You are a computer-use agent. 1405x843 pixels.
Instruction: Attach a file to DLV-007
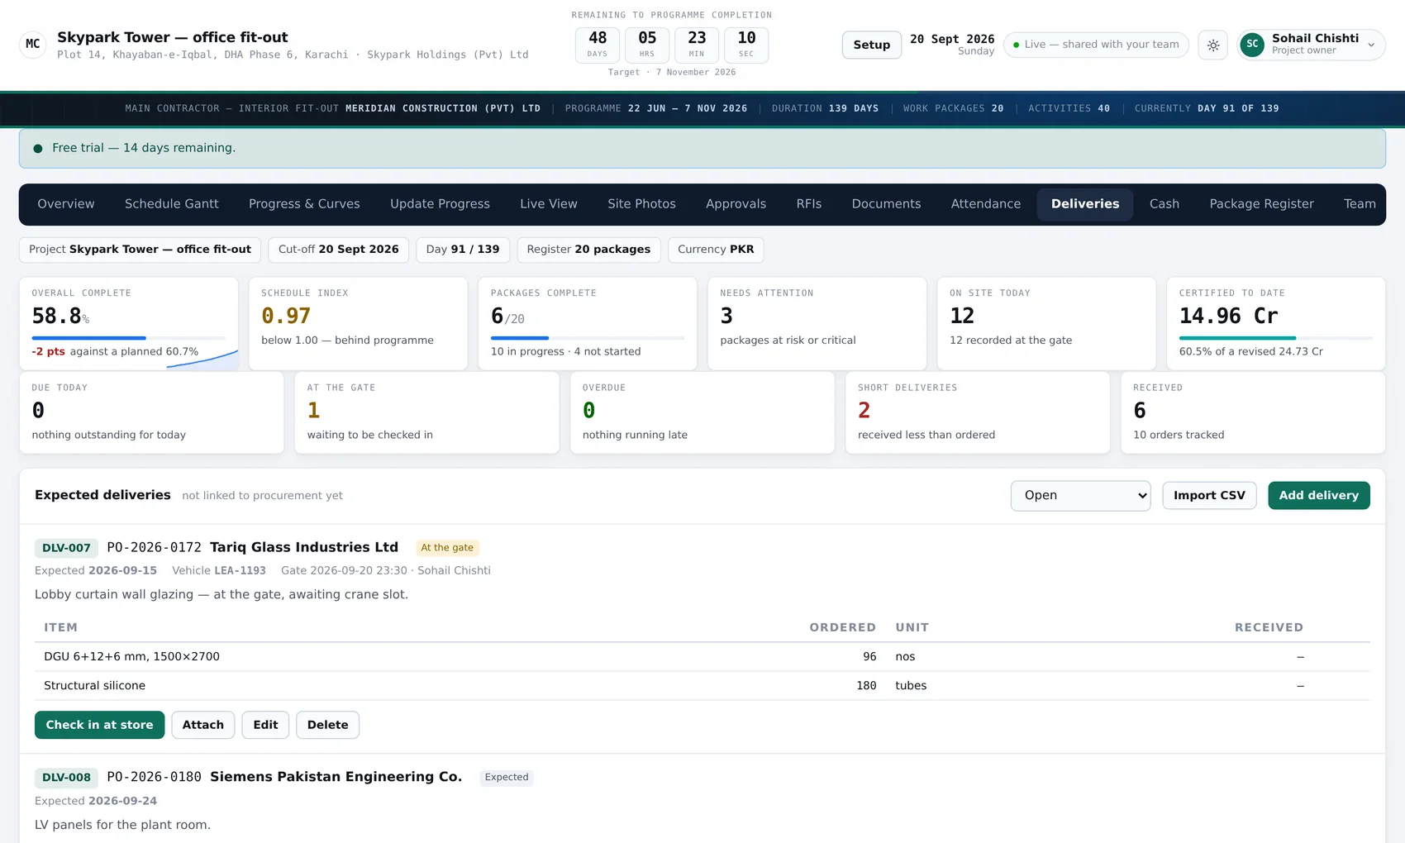(x=203, y=725)
